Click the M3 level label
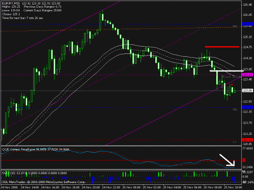 click(x=235, y=26)
